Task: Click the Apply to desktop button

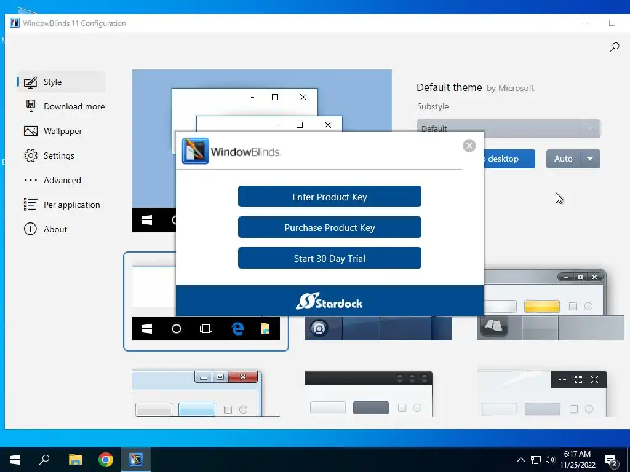Action: (509, 159)
